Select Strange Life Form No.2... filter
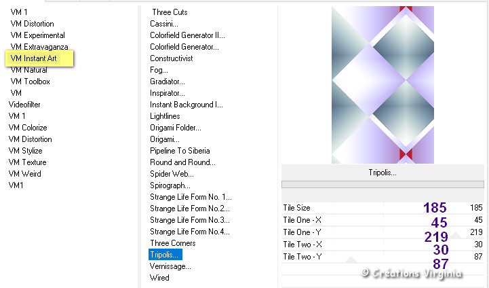 [190, 209]
